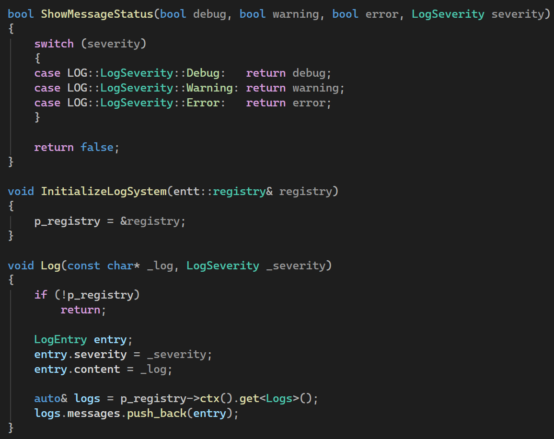The height and width of the screenshot is (439, 554).
Task: Click the InitializeLogSystem function name
Action: point(104,192)
